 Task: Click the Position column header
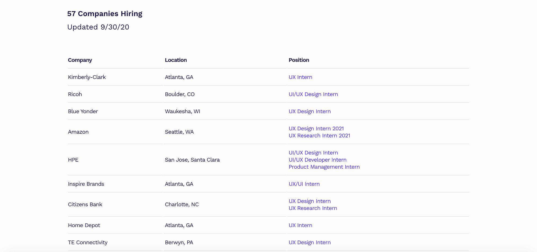pyautogui.click(x=299, y=60)
